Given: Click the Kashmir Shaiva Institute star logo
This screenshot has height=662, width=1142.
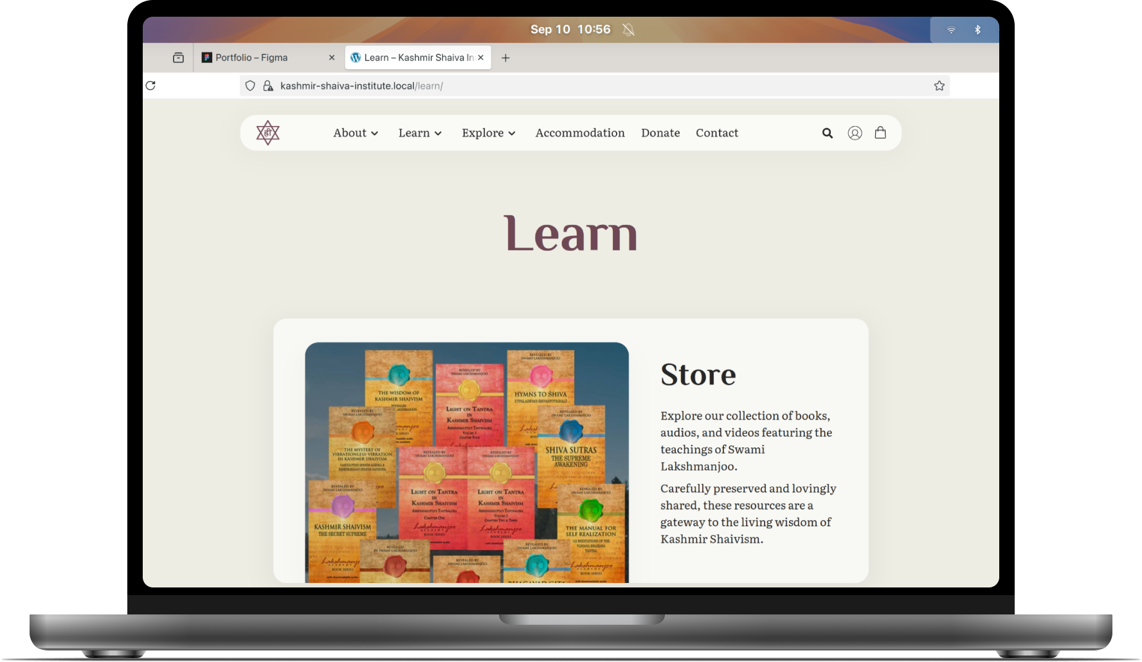Looking at the screenshot, I should [267, 133].
